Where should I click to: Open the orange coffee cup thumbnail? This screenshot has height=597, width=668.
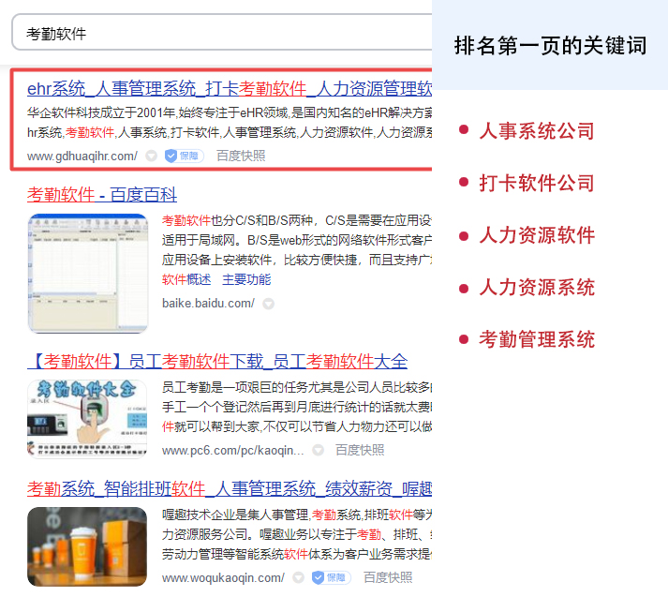87,546
